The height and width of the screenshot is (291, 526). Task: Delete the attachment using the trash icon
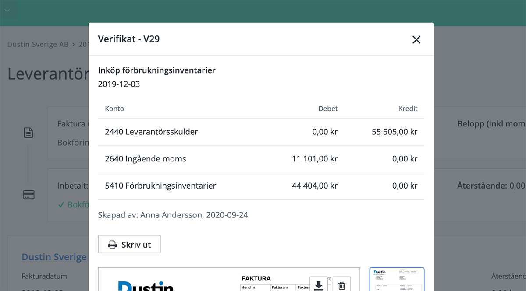point(341,285)
